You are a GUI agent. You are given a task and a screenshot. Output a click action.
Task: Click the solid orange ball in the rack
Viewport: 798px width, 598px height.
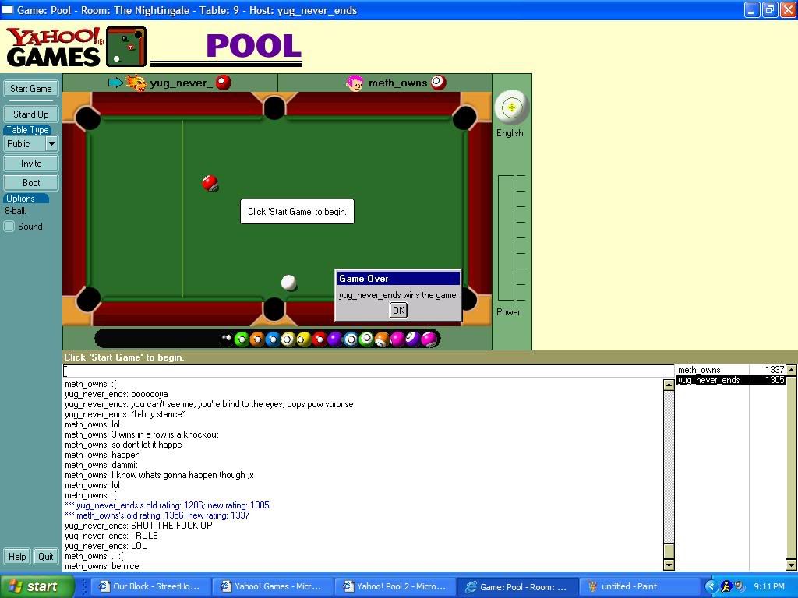pyautogui.click(x=257, y=339)
